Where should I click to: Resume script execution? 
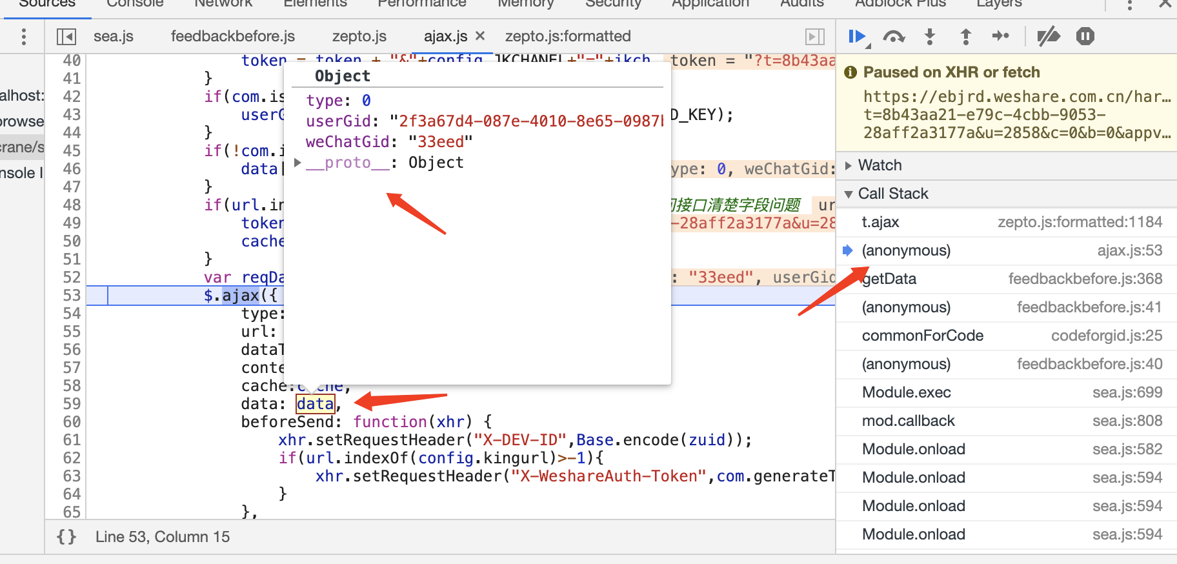click(x=858, y=37)
